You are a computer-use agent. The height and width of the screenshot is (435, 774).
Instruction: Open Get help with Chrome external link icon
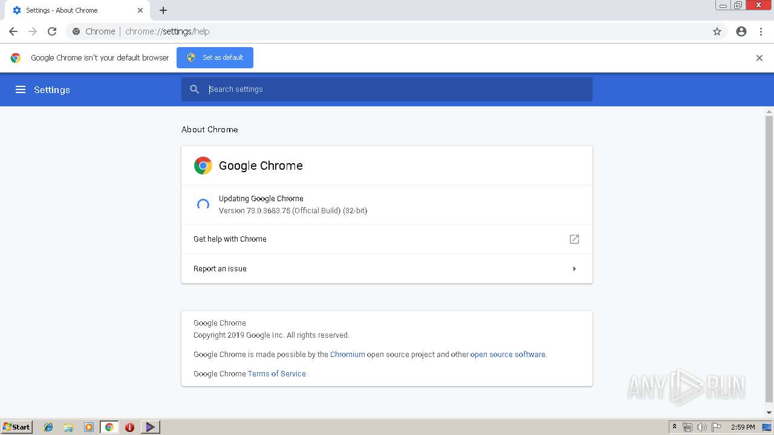click(574, 239)
